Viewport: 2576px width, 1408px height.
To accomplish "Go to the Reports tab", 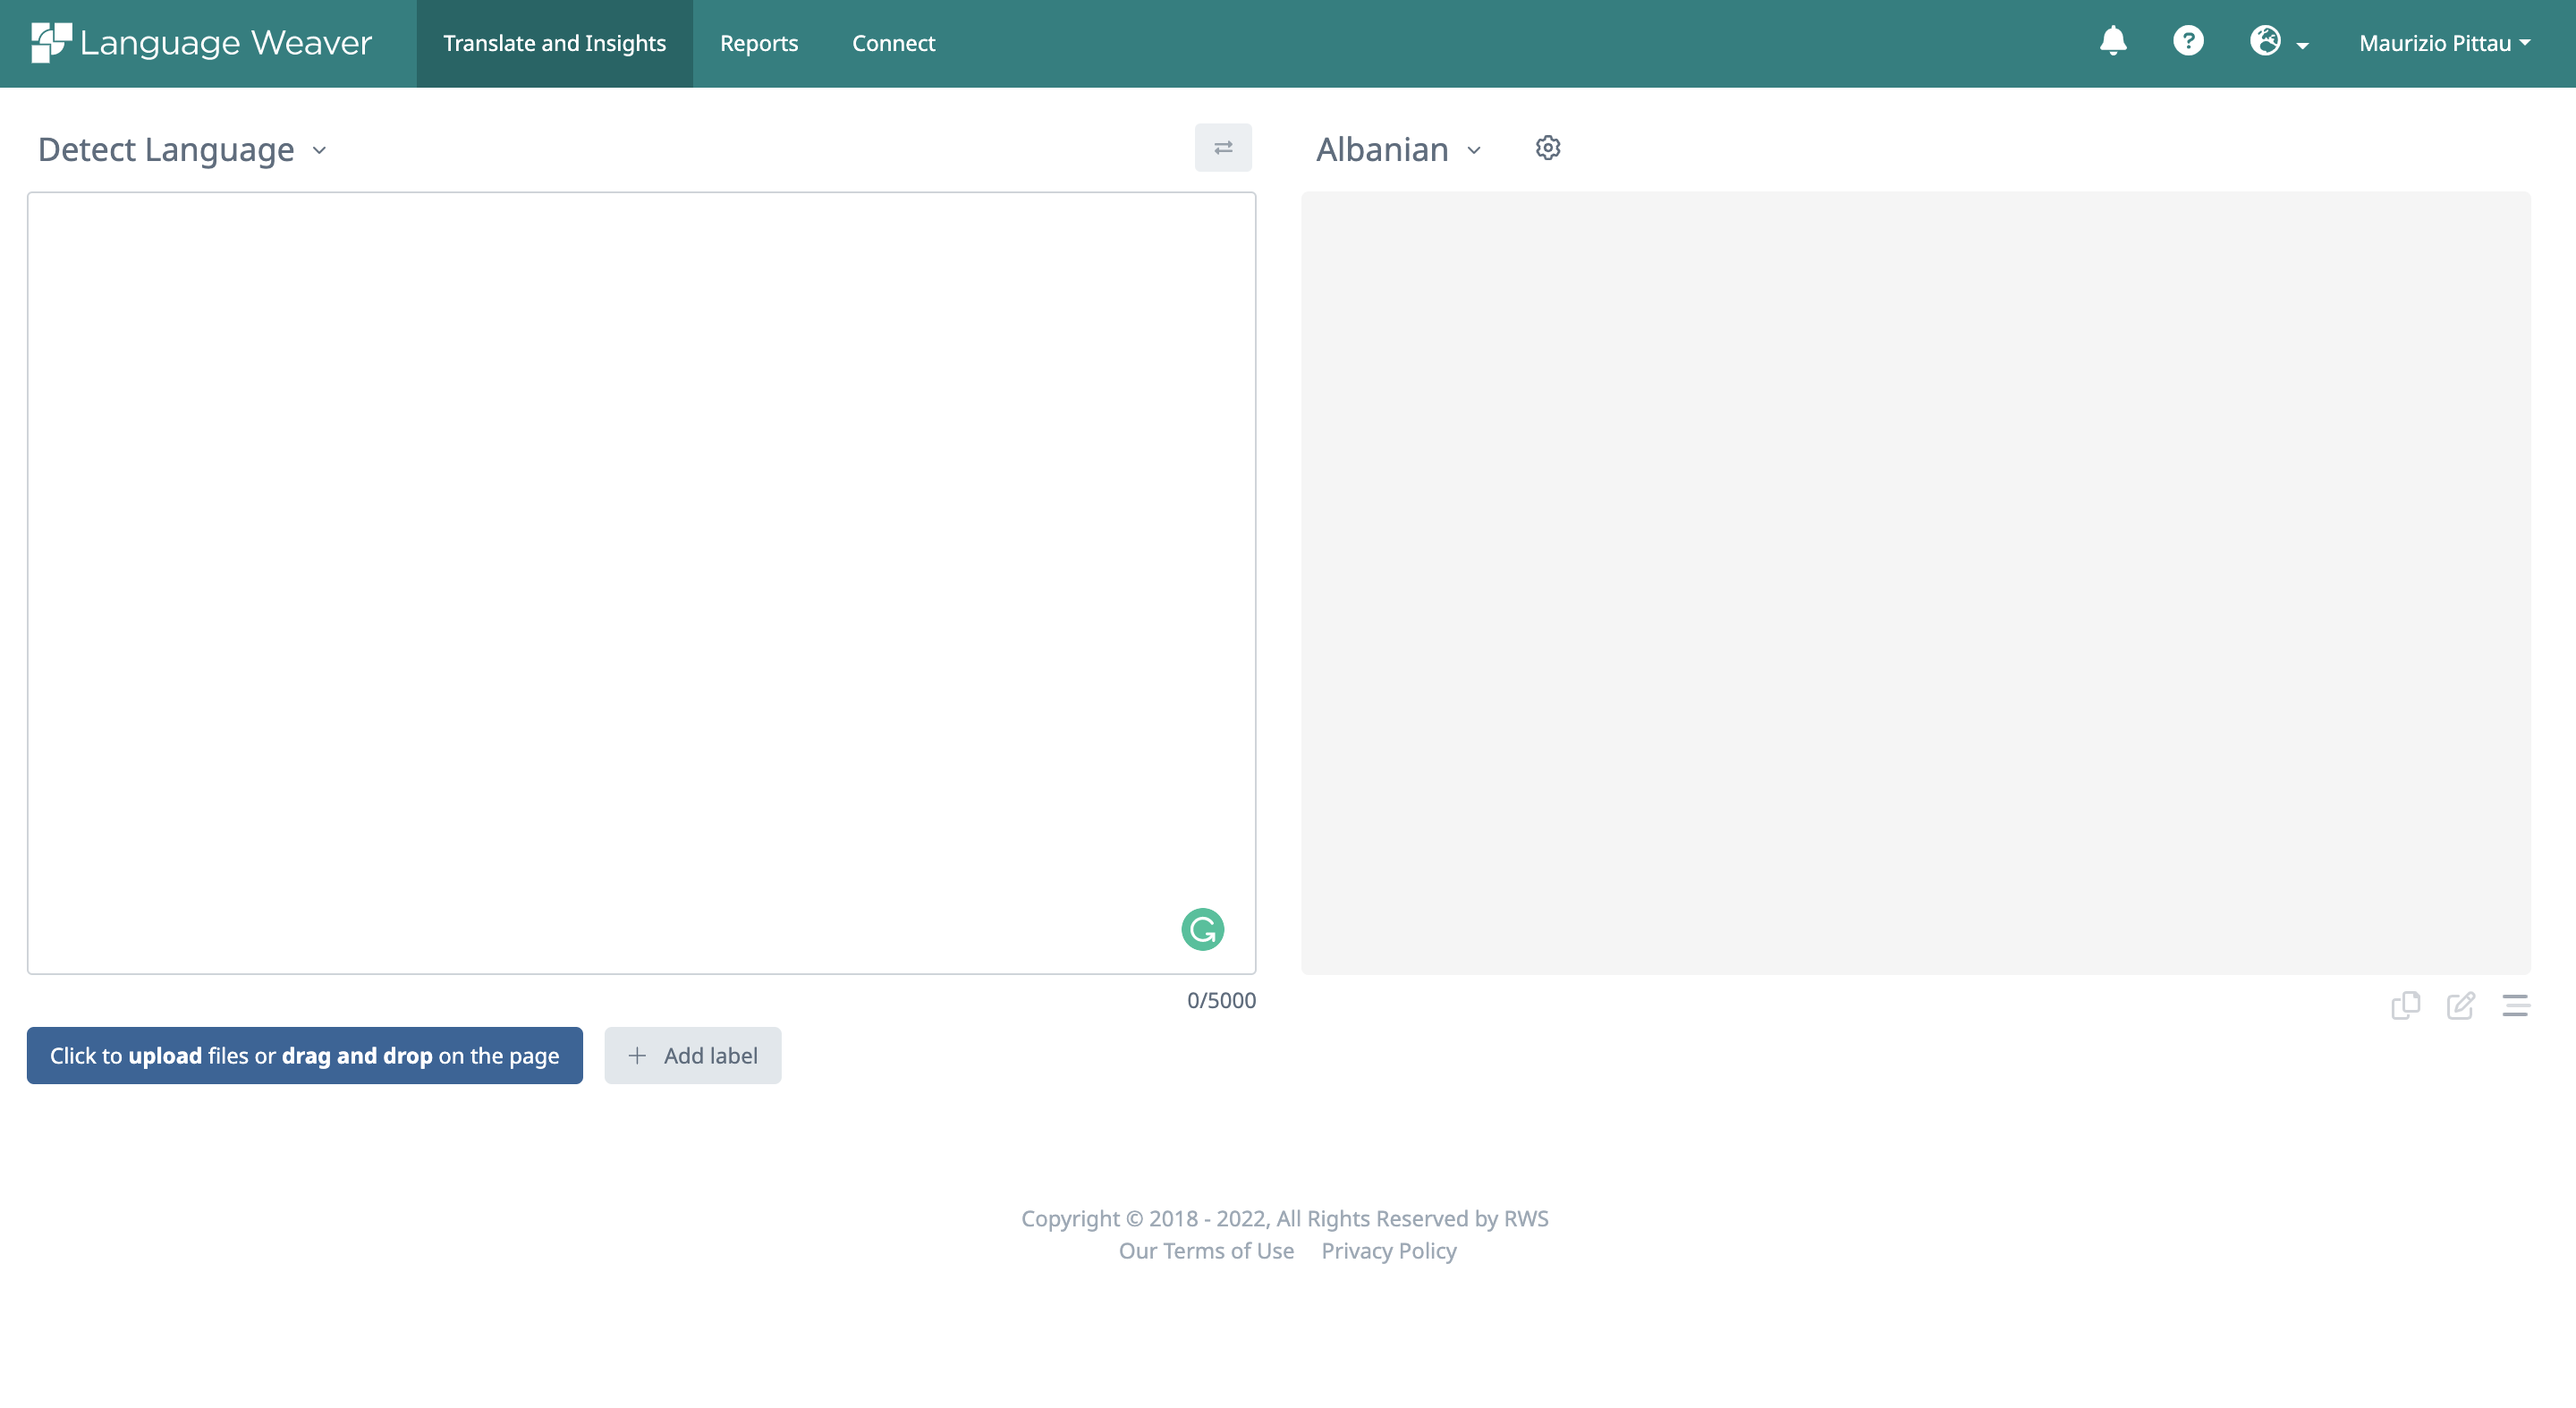I will (x=758, y=43).
